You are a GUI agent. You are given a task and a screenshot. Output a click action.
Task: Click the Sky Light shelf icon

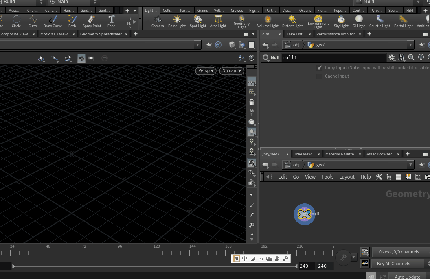click(341, 21)
